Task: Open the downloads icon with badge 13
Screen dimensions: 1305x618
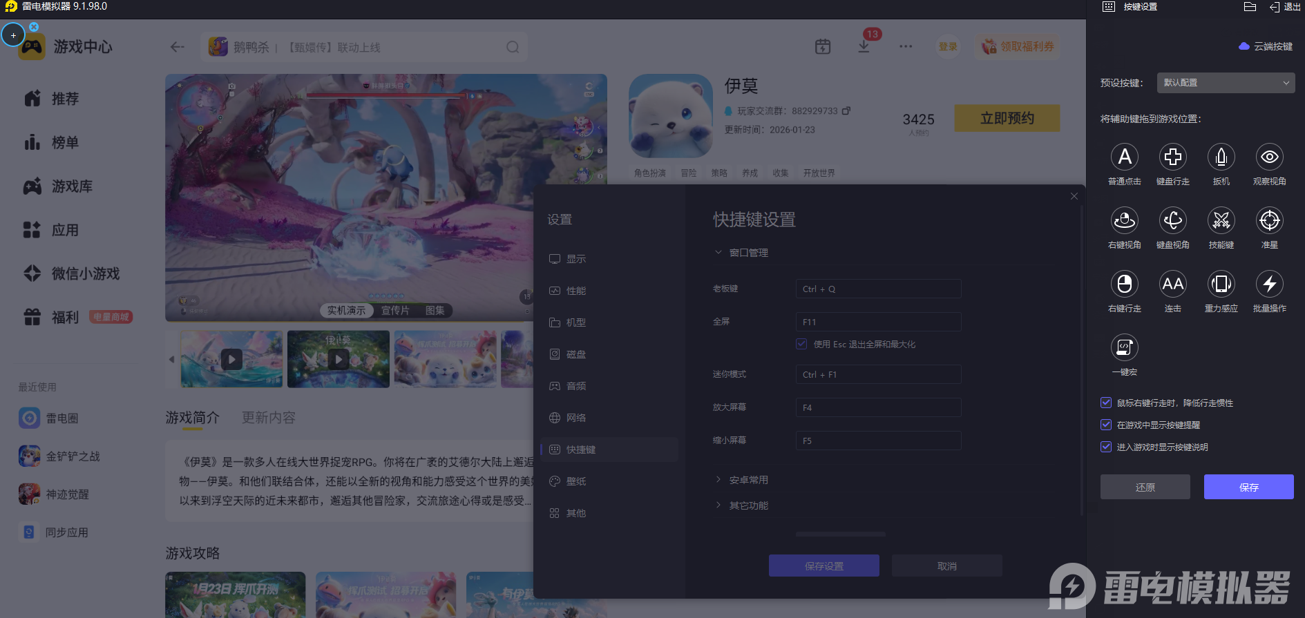Action: tap(864, 46)
